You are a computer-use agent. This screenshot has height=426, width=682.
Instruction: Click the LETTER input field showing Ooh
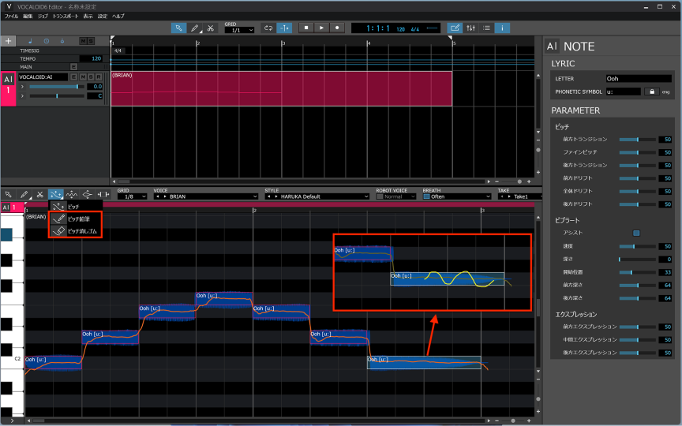point(639,79)
